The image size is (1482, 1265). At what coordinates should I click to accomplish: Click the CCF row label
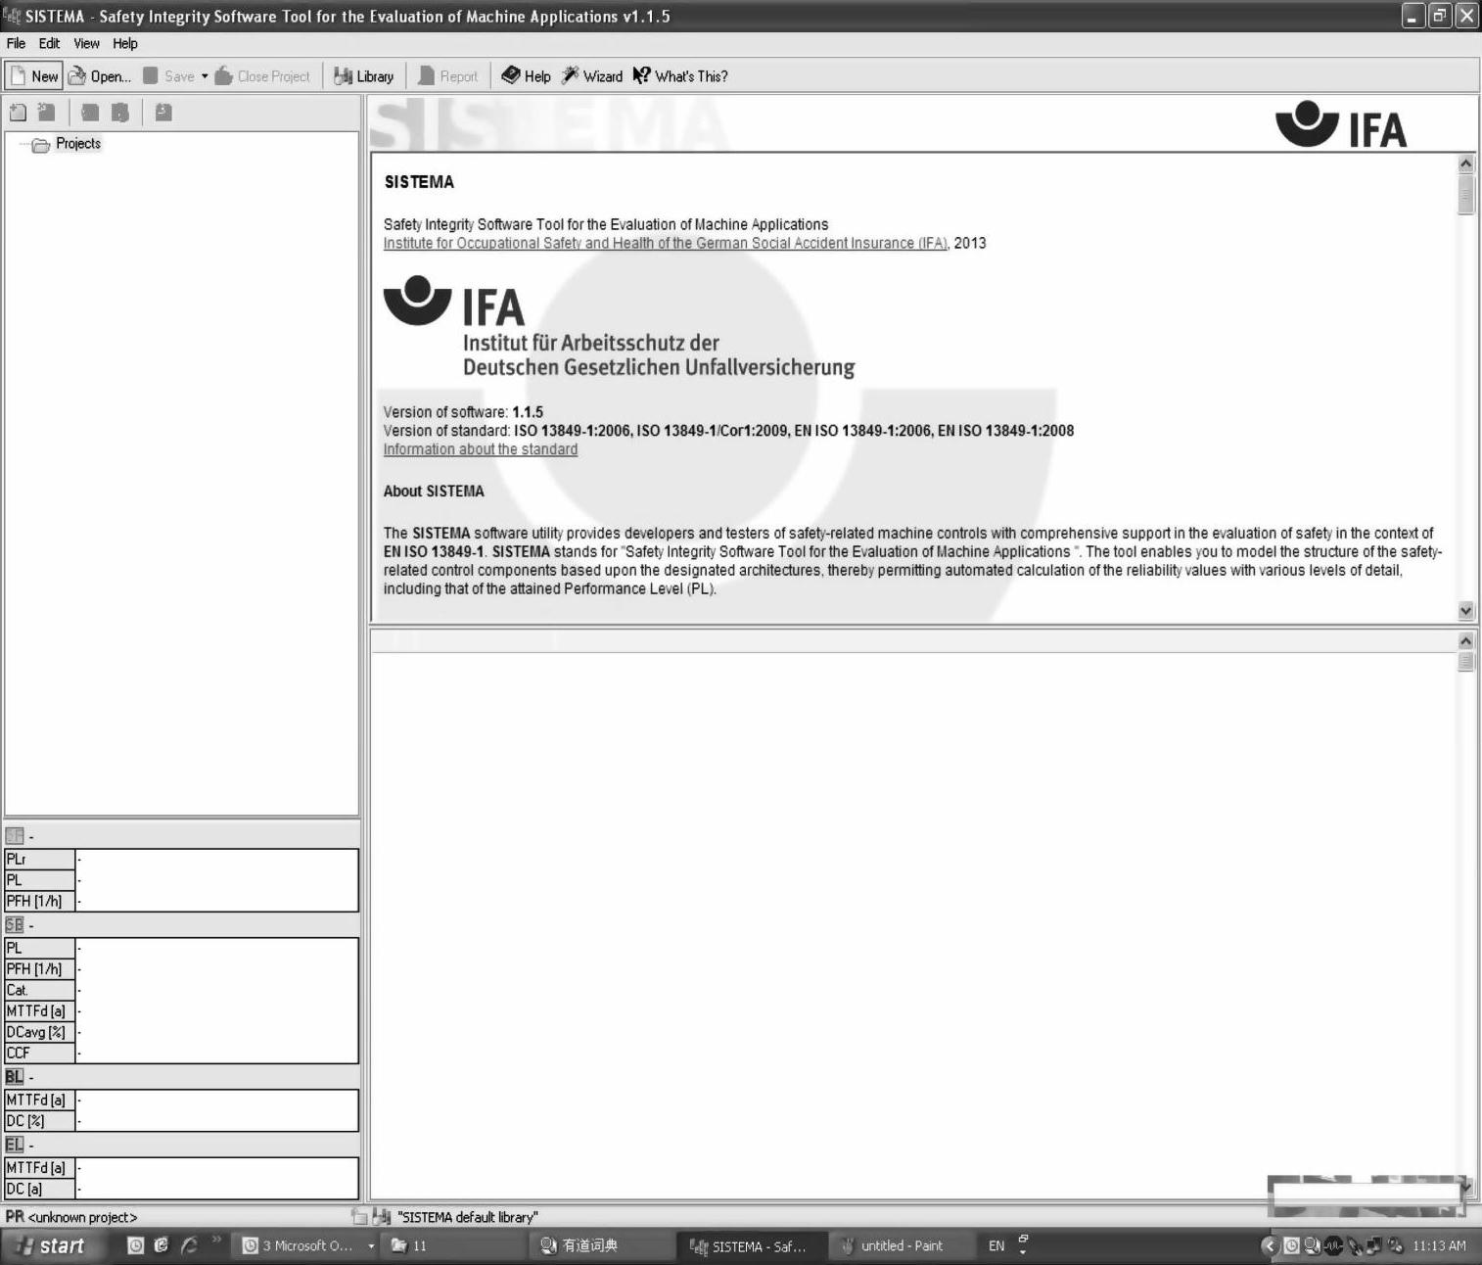[x=40, y=1054]
